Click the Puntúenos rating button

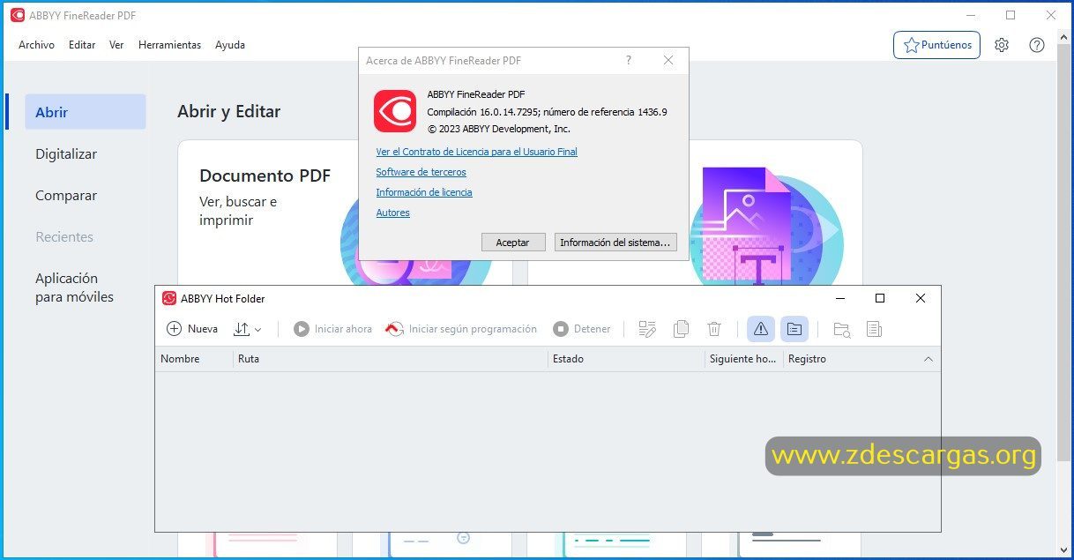[x=936, y=45]
